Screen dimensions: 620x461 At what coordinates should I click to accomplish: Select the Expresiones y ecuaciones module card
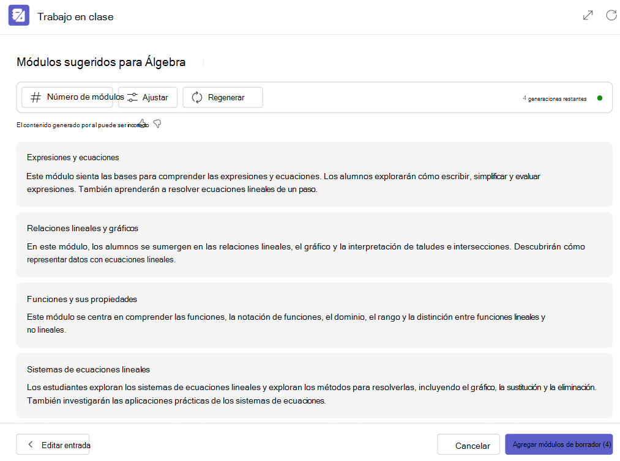click(315, 174)
